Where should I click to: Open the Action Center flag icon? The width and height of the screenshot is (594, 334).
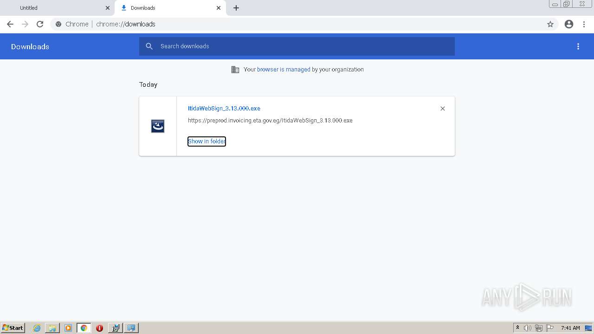click(550, 328)
